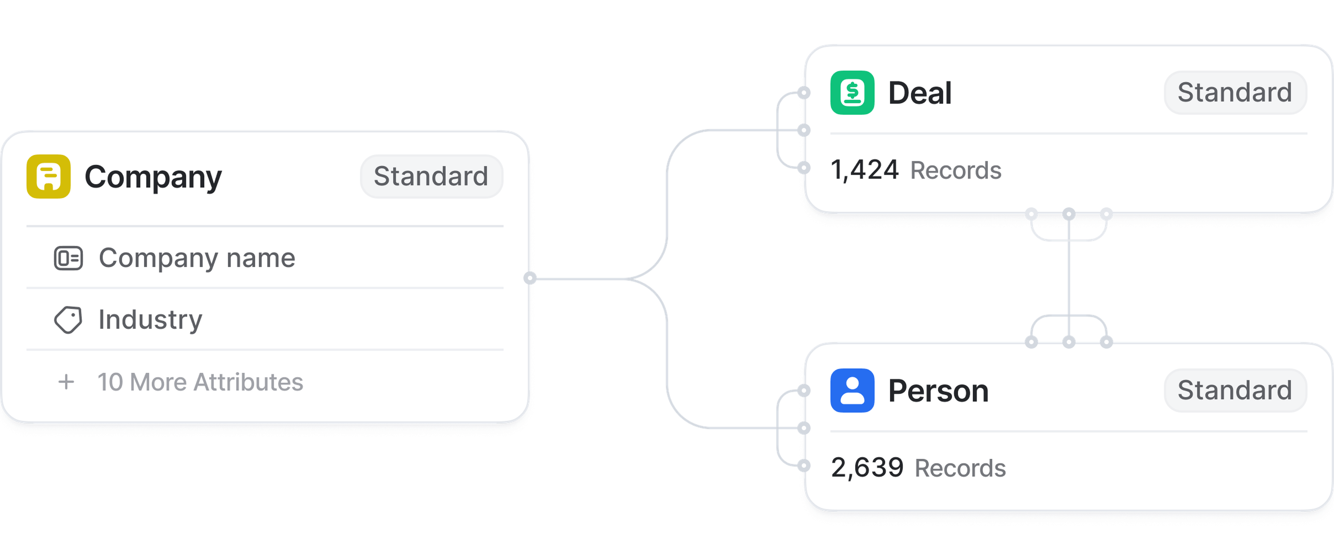Click the green Deal dollar icon
1334x556 pixels.
(852, 93)
